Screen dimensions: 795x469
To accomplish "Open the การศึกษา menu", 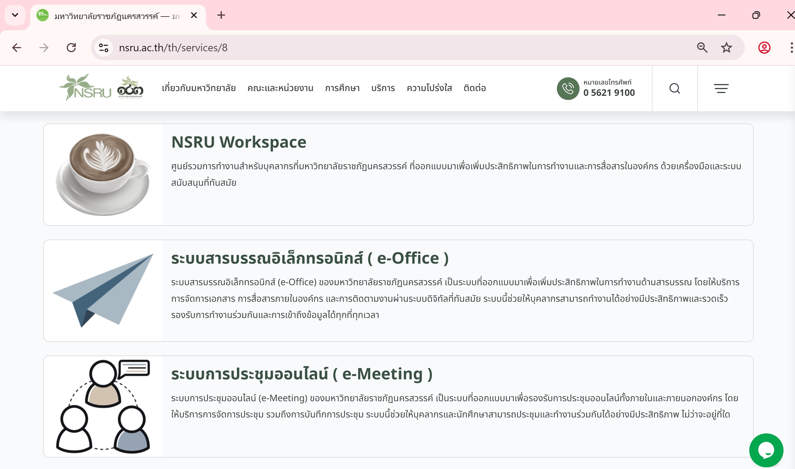I will point(342,88).
